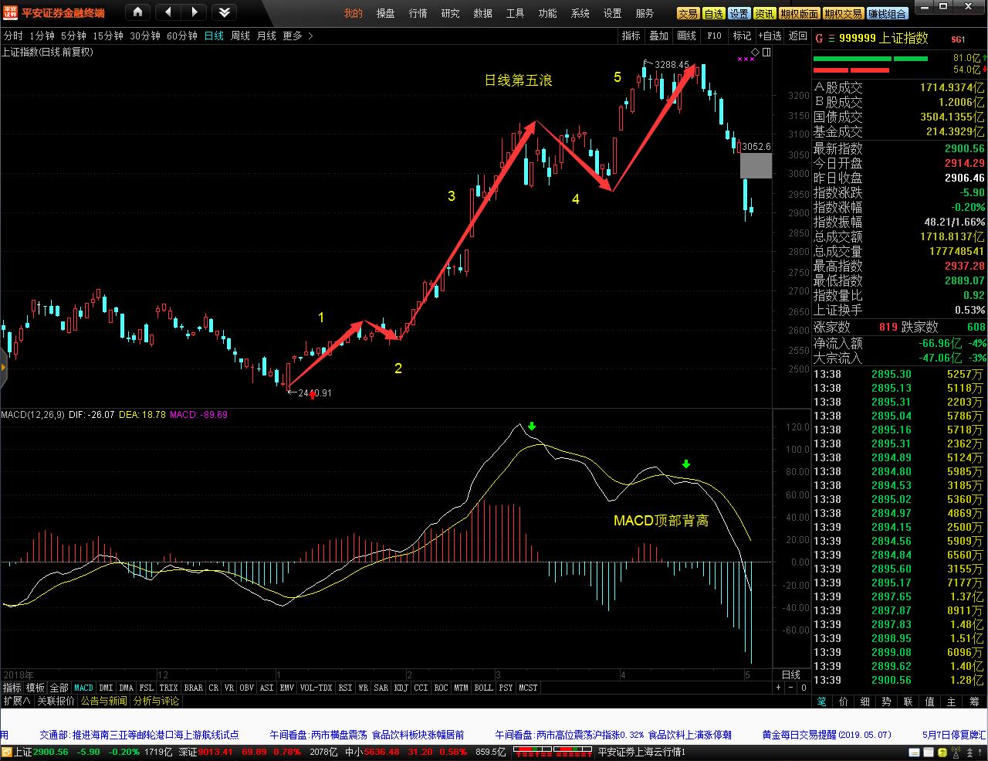Open 指标 dropdown in chart toolbar
Screen dimensions: 988x761
tap(631, 36)
